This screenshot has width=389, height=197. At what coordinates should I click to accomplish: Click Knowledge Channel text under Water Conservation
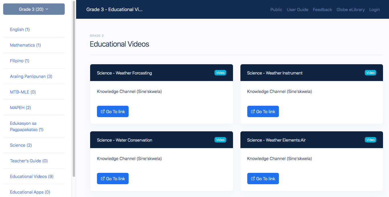tap(129, 159)
